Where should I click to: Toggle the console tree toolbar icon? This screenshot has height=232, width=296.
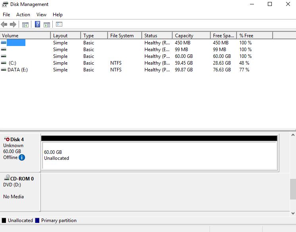(25, 25)
